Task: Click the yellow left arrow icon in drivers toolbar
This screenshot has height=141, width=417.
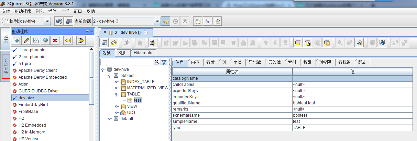Action: (x=68, y=40)
